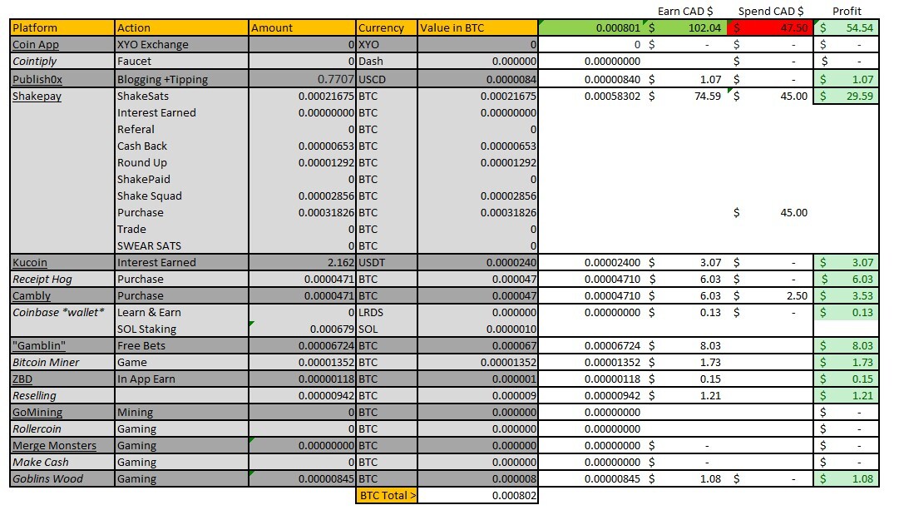Open the GoMining platform link
Image resolution: width=899 pixels, height=515 pixels.
[37, 413]
